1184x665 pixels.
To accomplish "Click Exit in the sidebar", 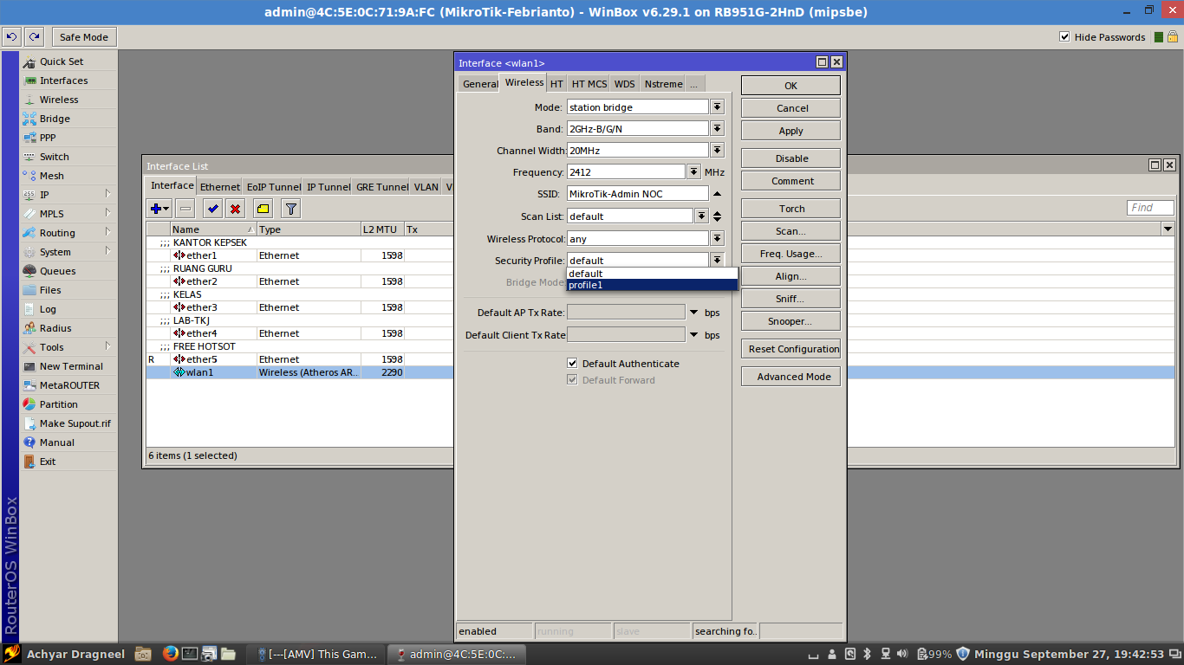I will (x=47, y=462).
